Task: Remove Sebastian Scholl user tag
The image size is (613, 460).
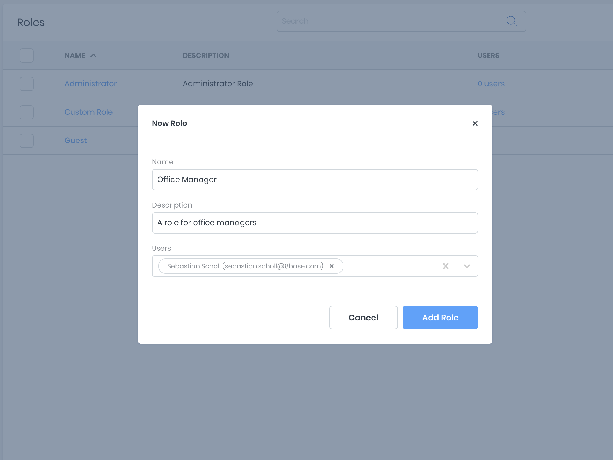Action: point(332,266)
